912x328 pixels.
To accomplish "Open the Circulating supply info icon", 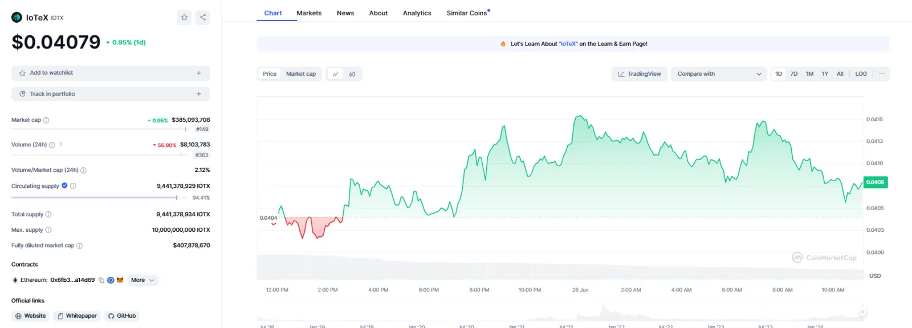I will 73,186.
